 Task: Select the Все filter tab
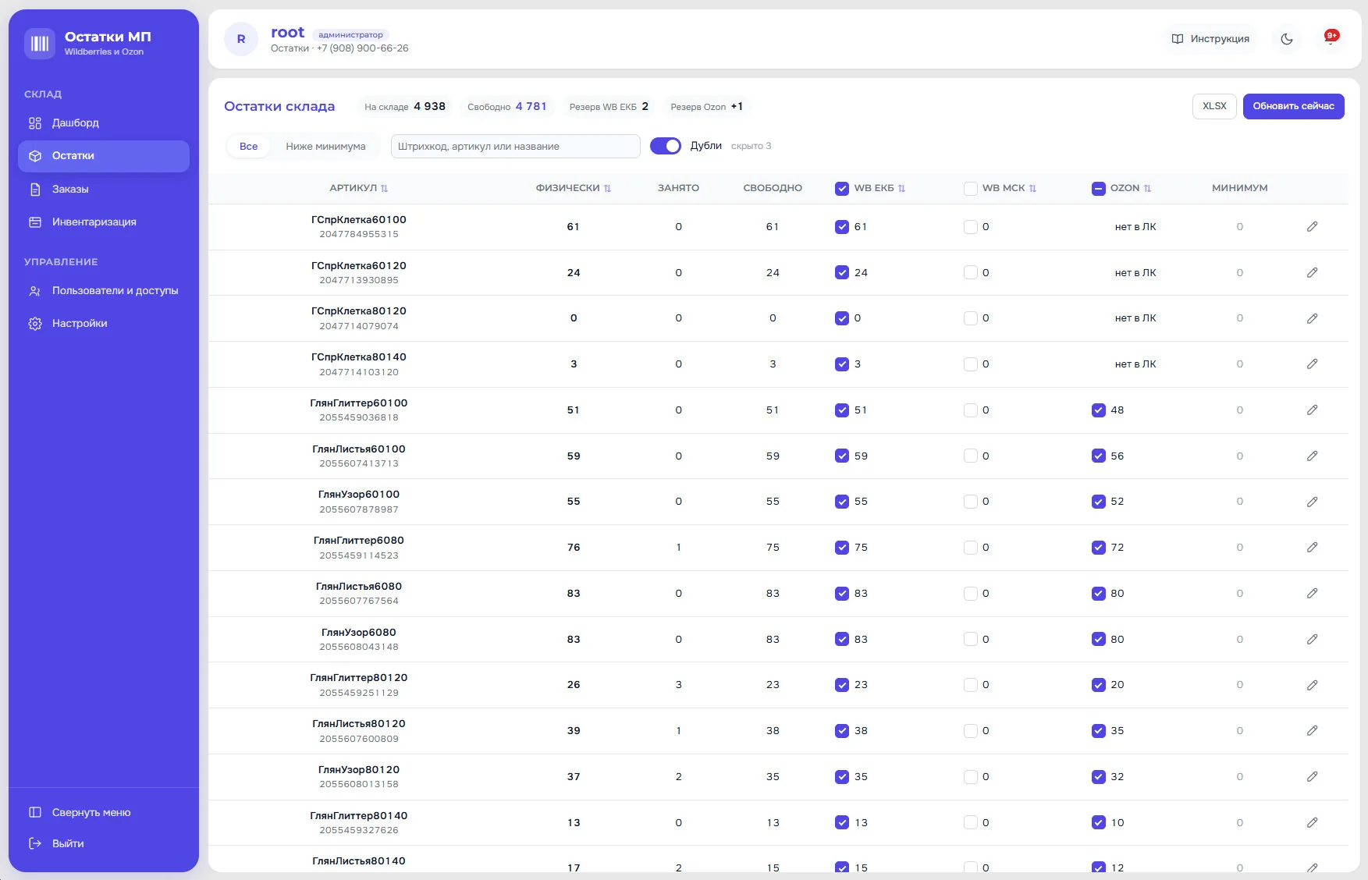(x=249, y=147)
